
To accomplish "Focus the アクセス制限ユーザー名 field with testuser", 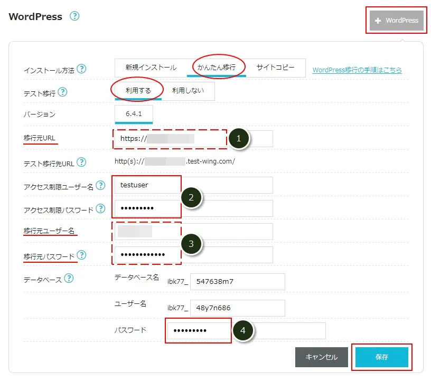I will 194,185.
